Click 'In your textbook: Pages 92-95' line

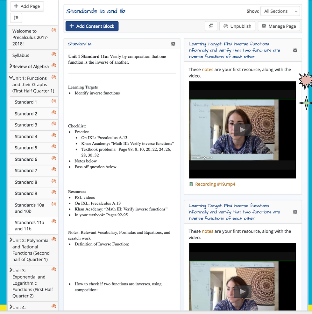pos(101,215)
